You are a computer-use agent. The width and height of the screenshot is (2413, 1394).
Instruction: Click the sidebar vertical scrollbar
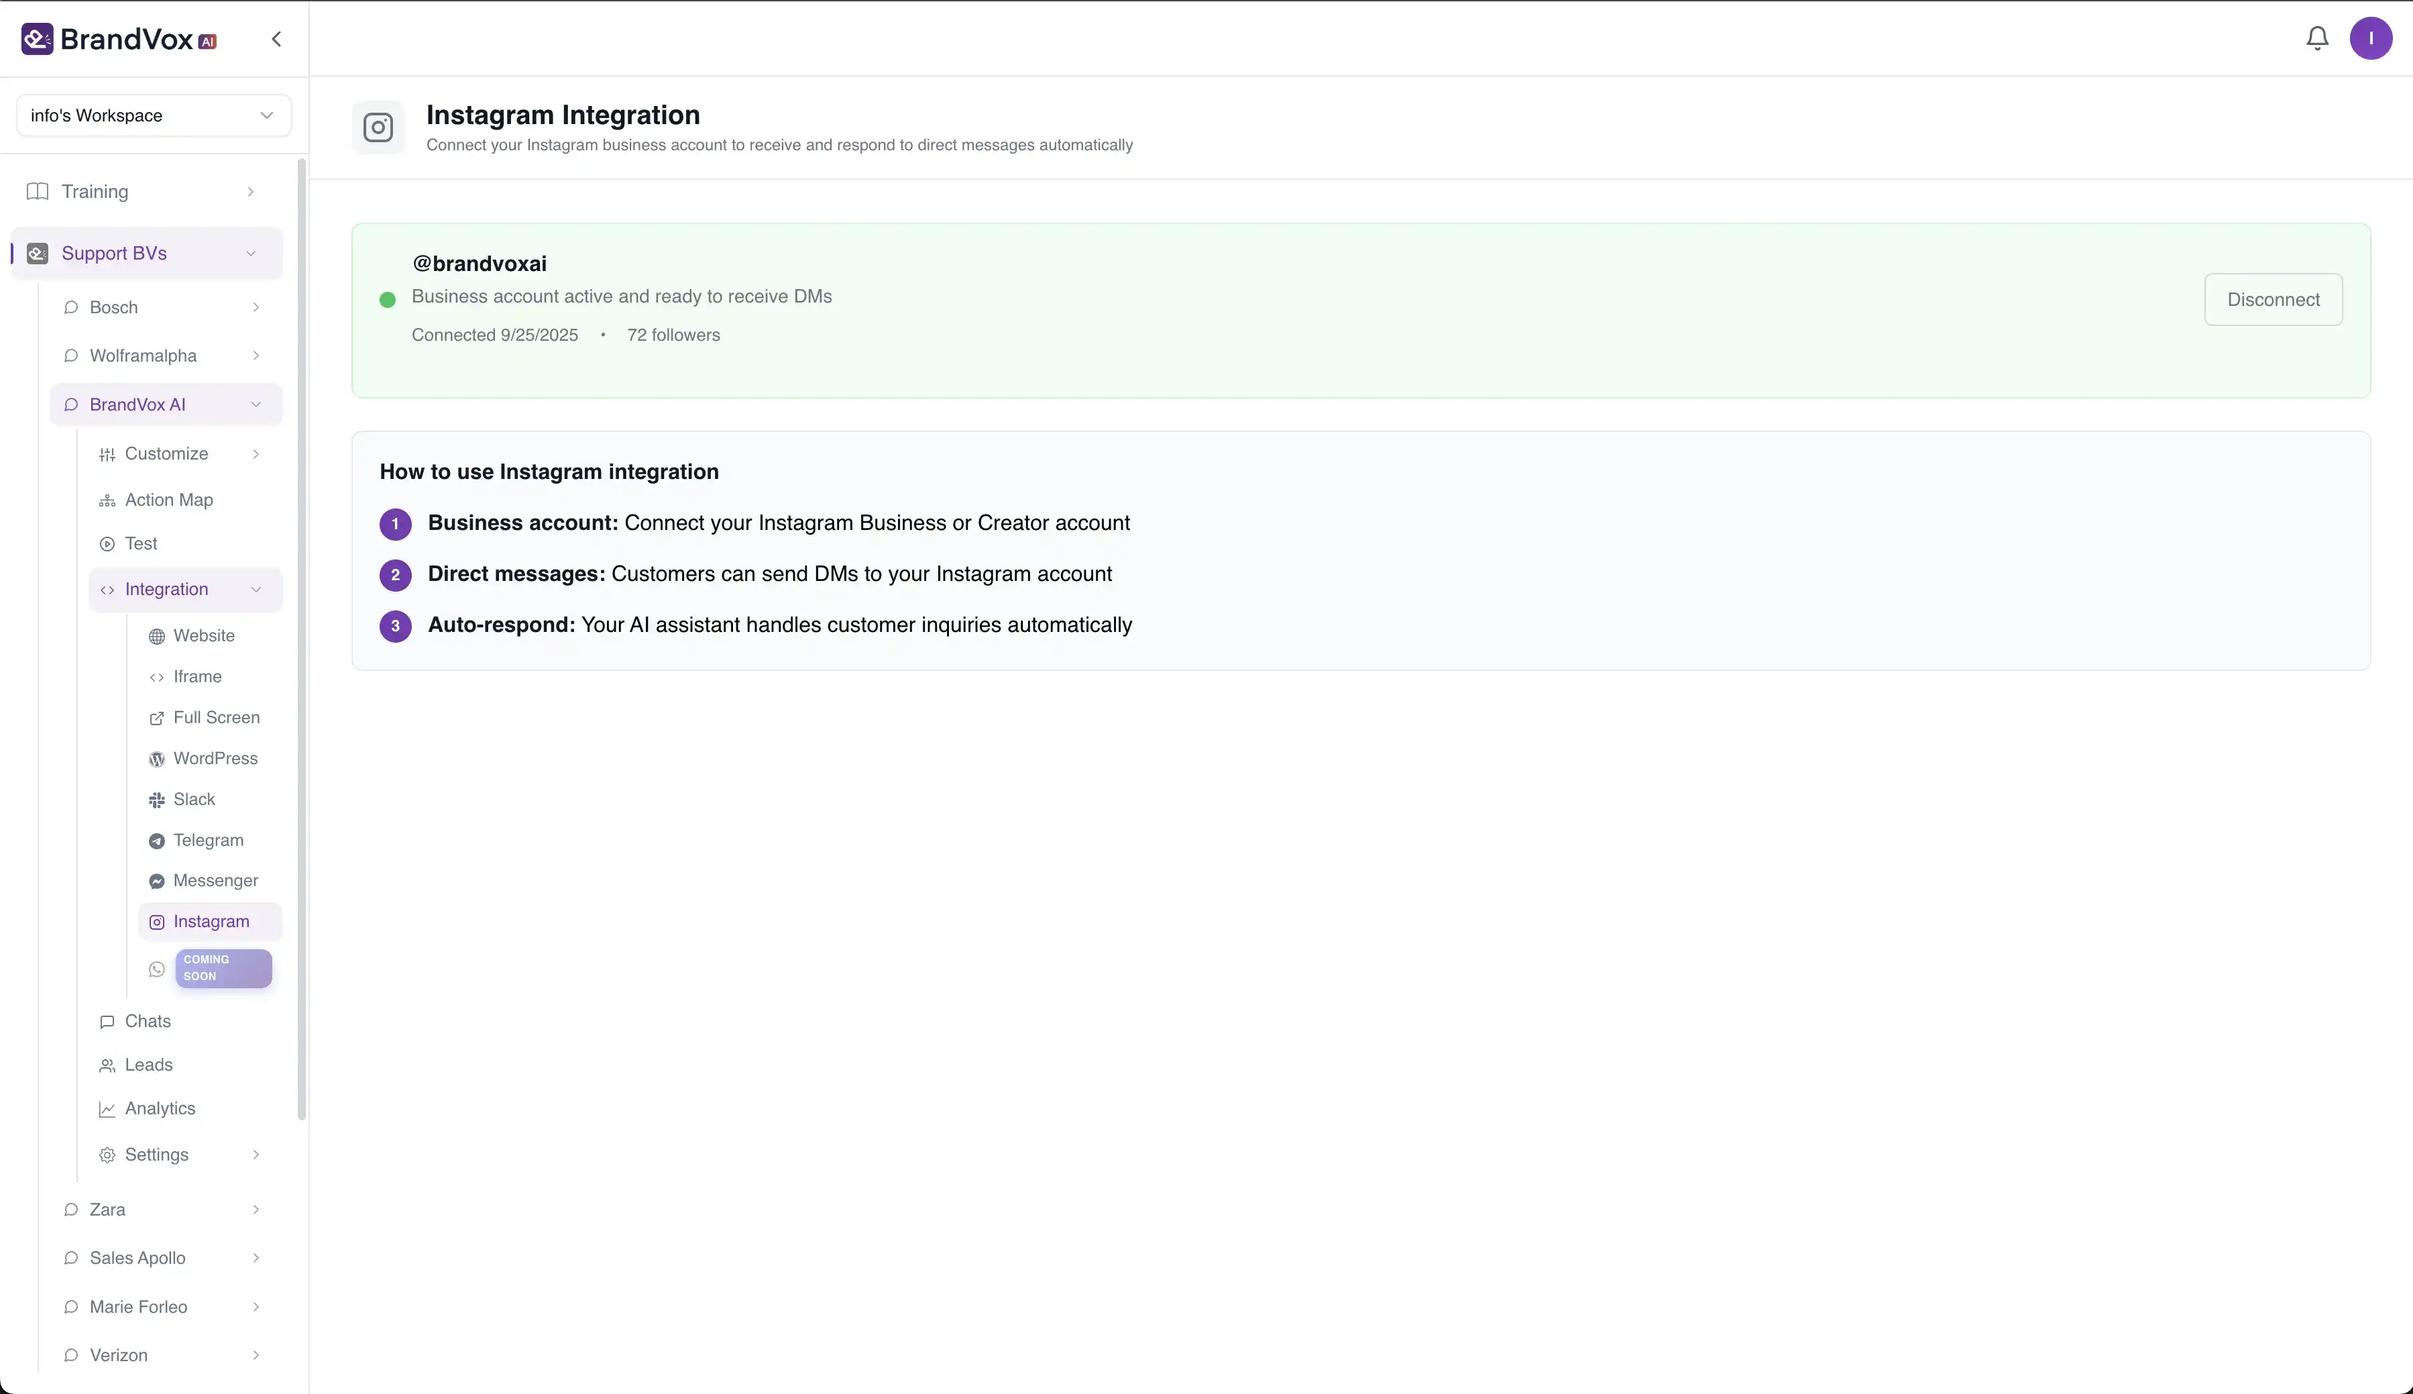[302, 639]
